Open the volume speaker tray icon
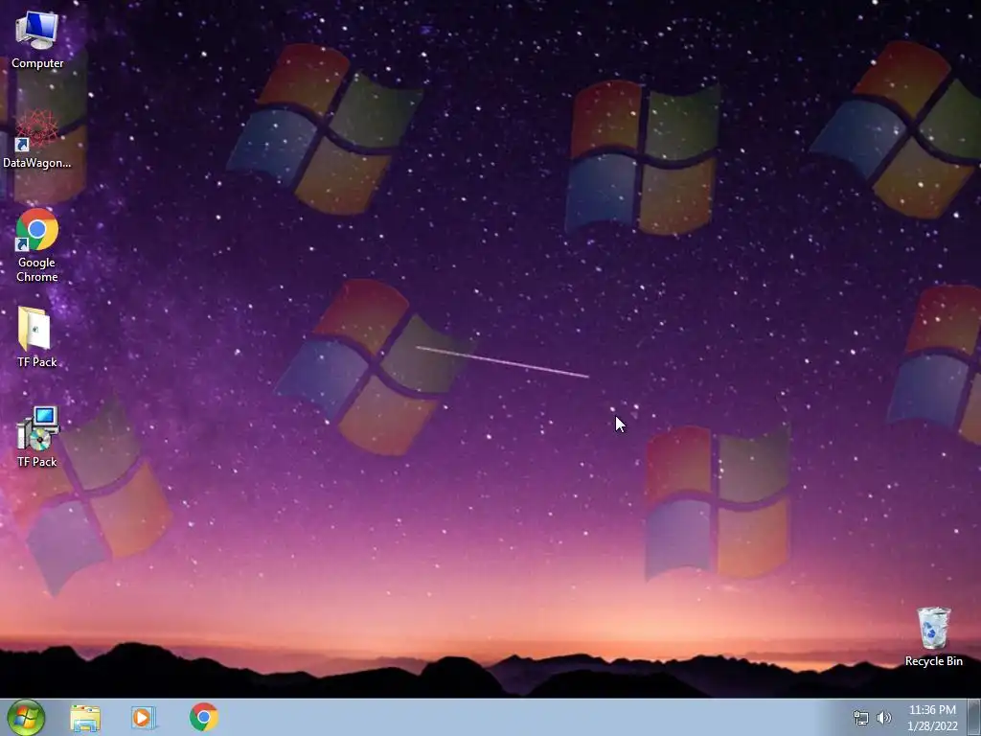 point(884,718)
